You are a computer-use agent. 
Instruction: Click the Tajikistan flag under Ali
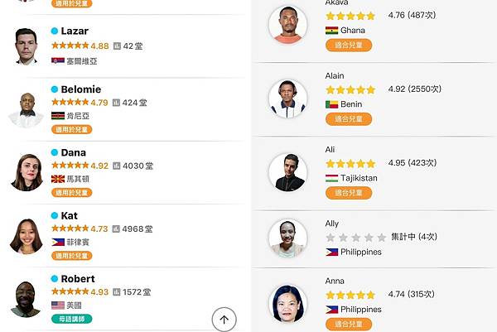click(x=331, y=178)
